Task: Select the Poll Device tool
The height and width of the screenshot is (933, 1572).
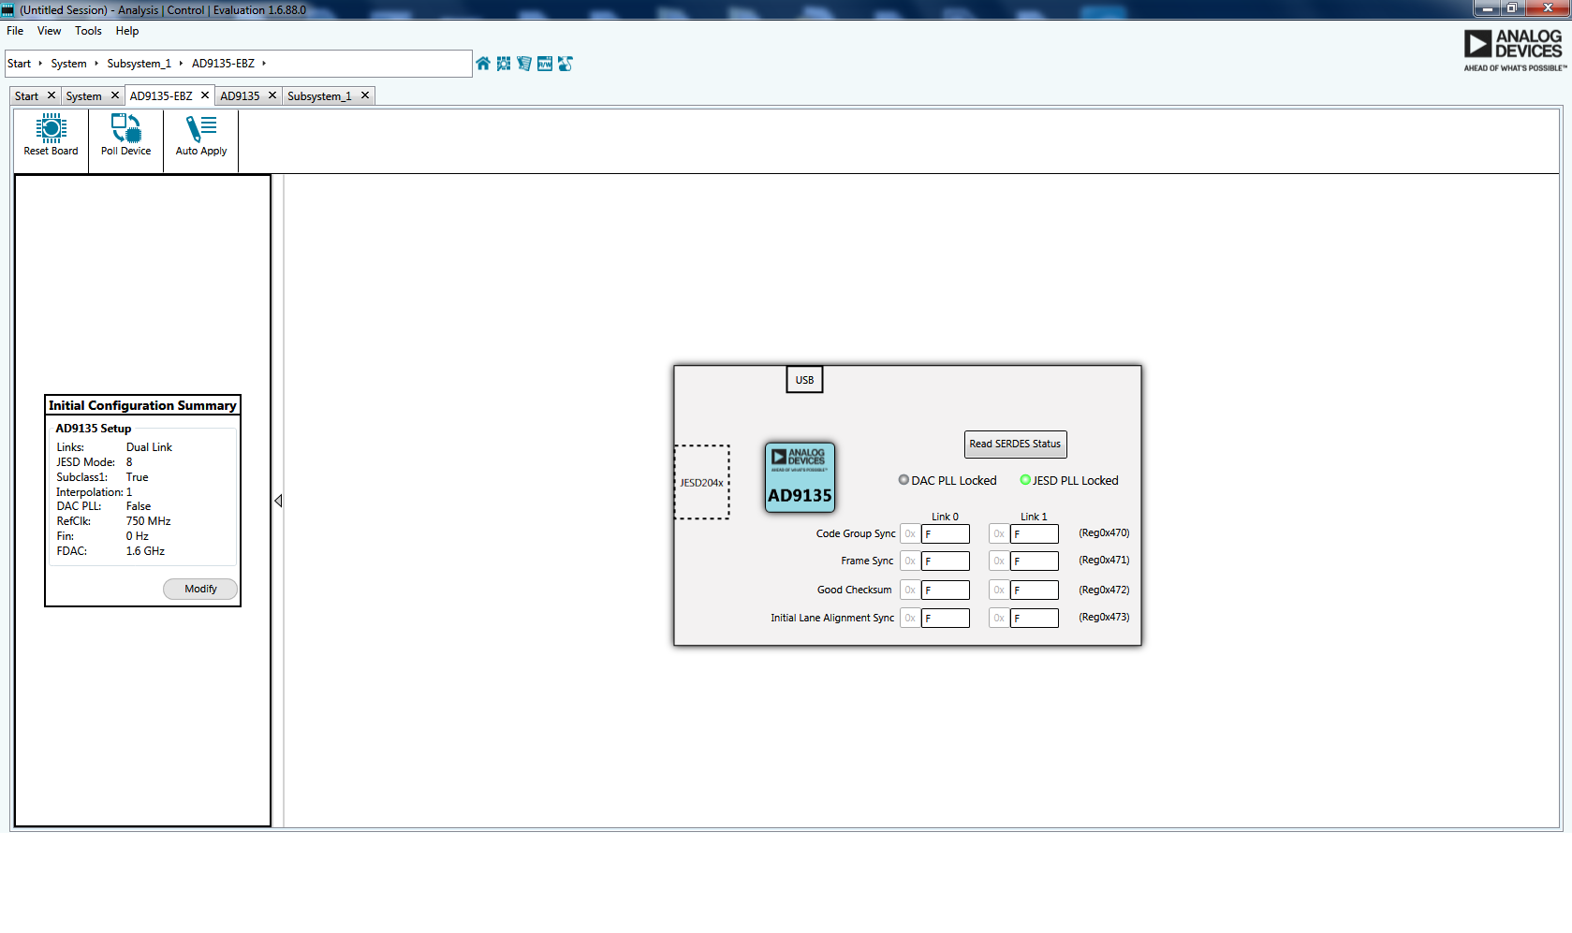Action: [125, 136]
